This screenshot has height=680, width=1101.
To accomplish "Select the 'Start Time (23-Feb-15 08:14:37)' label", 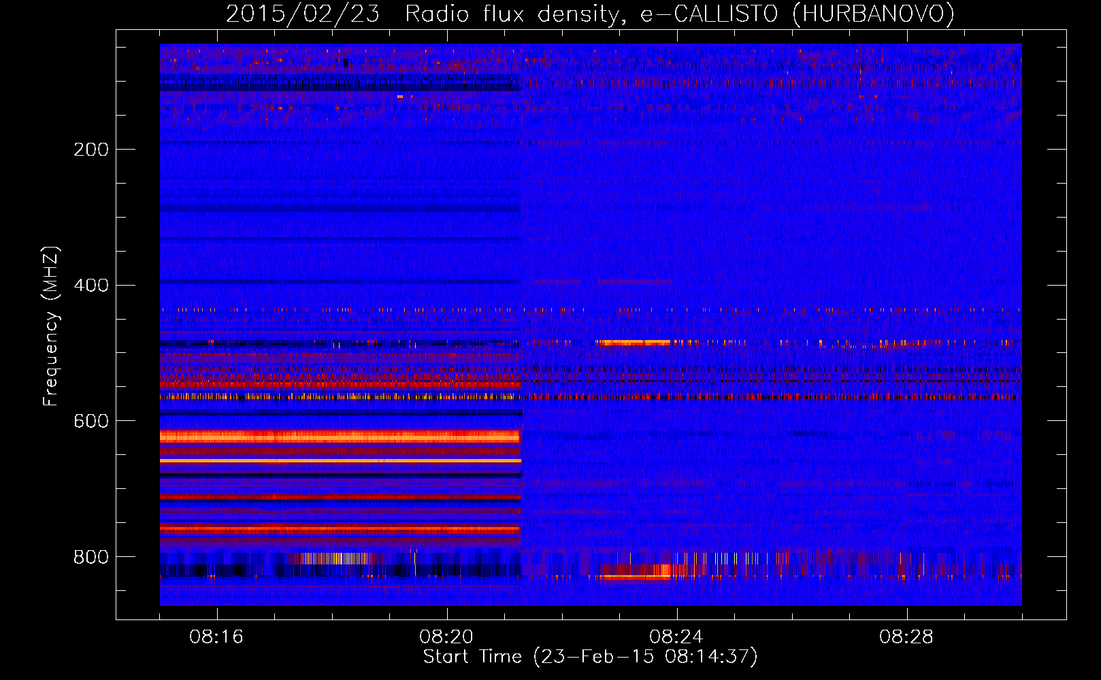I will coord(590,657).
